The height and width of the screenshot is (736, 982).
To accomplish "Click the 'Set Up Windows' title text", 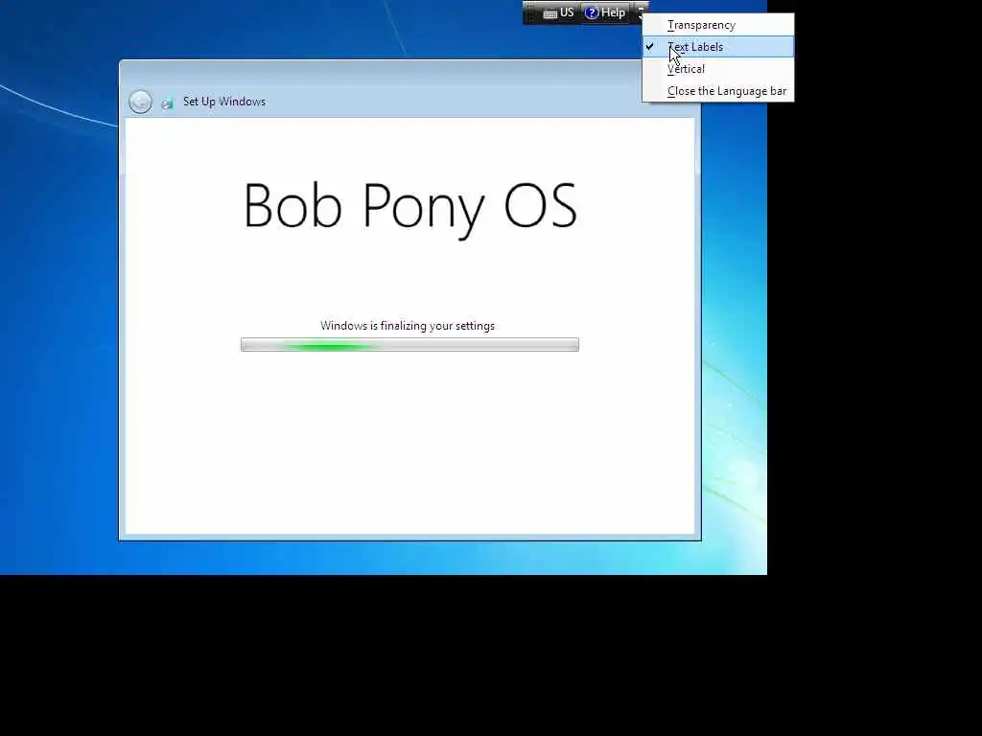I will click(224, 102).
